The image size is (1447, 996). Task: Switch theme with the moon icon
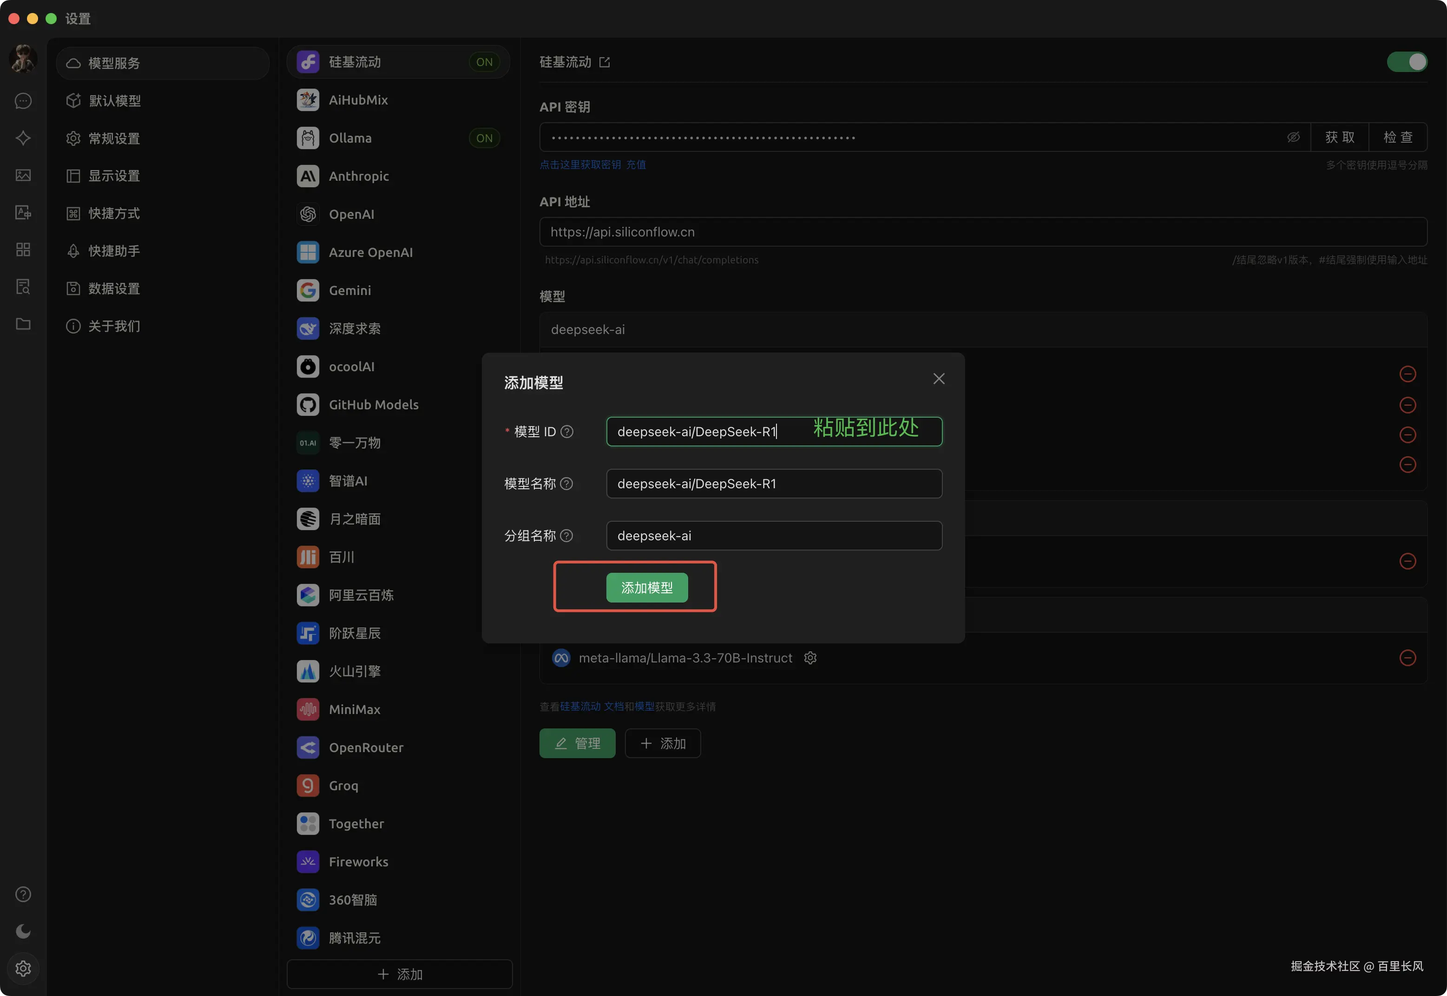(x=23, y=931)
